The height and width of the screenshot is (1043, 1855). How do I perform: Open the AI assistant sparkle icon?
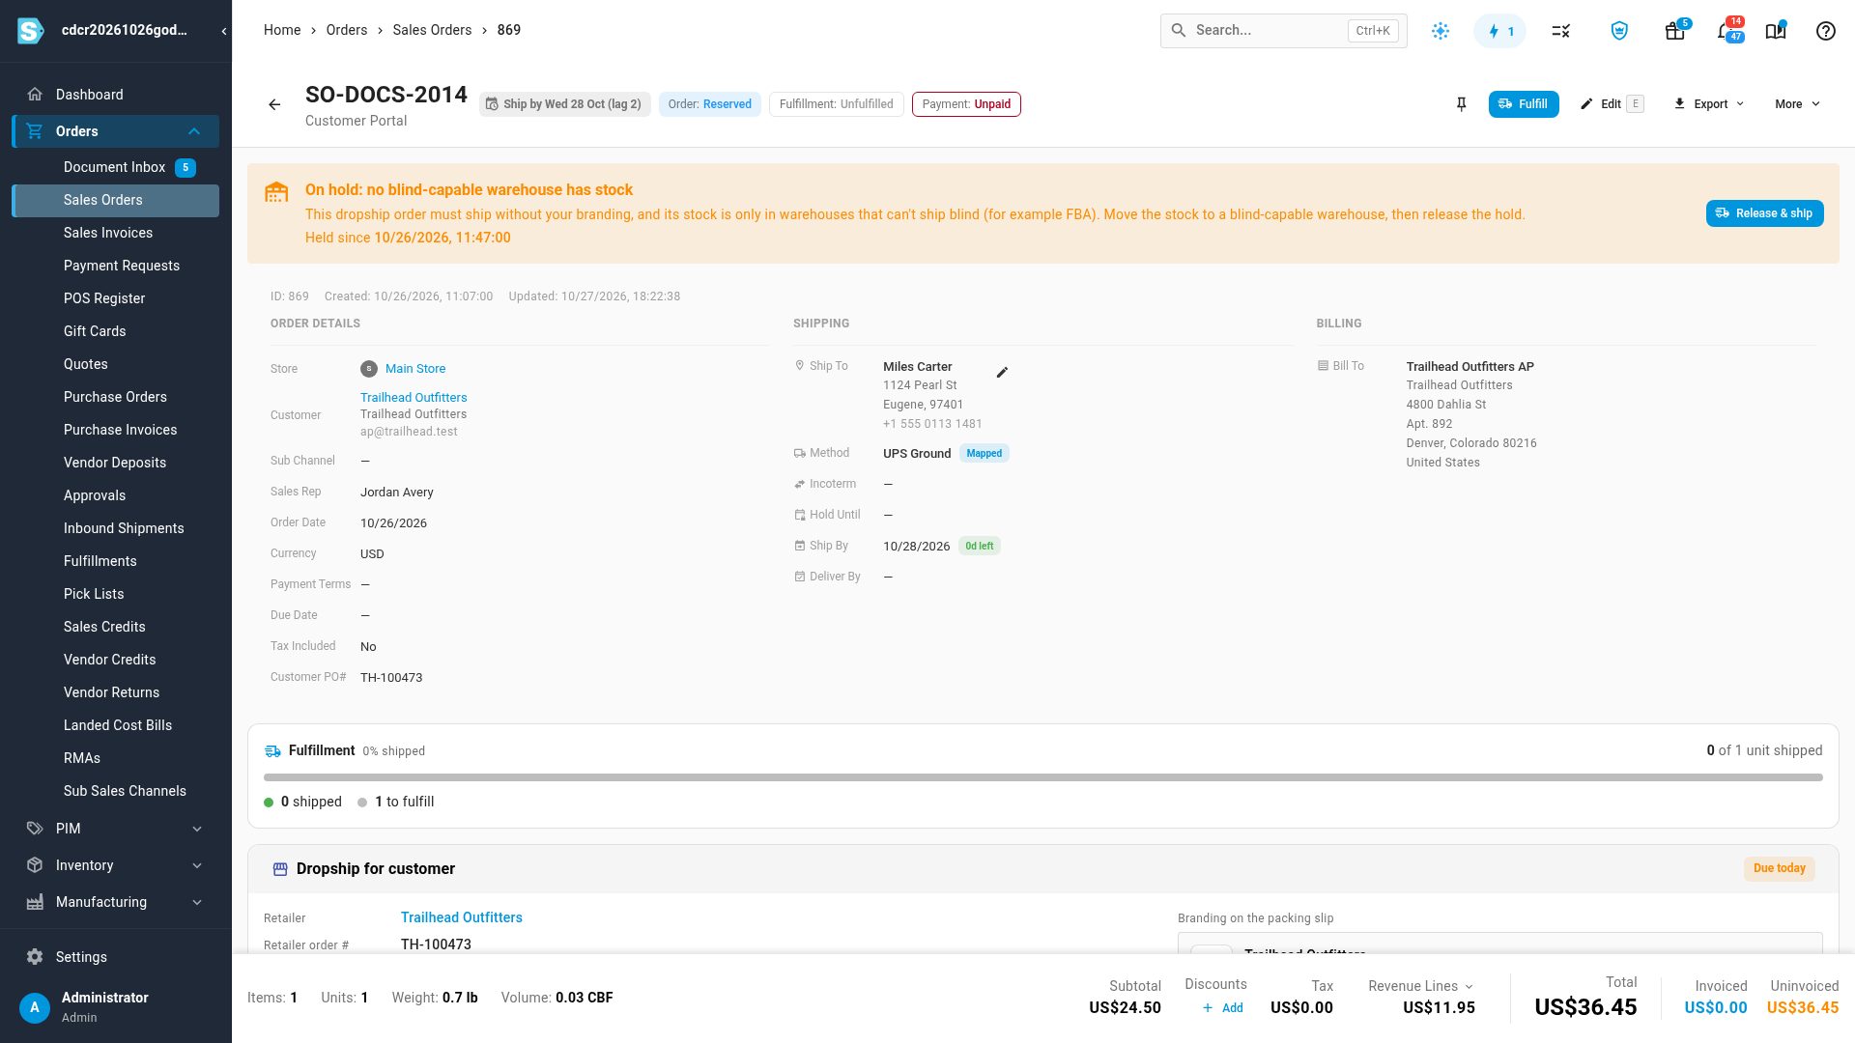click(x=1441, y=31)
